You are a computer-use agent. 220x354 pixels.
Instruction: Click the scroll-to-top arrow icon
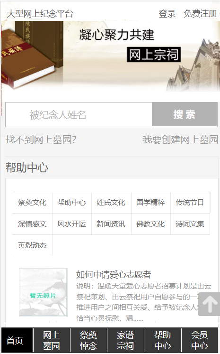click(x=210, y=304)
